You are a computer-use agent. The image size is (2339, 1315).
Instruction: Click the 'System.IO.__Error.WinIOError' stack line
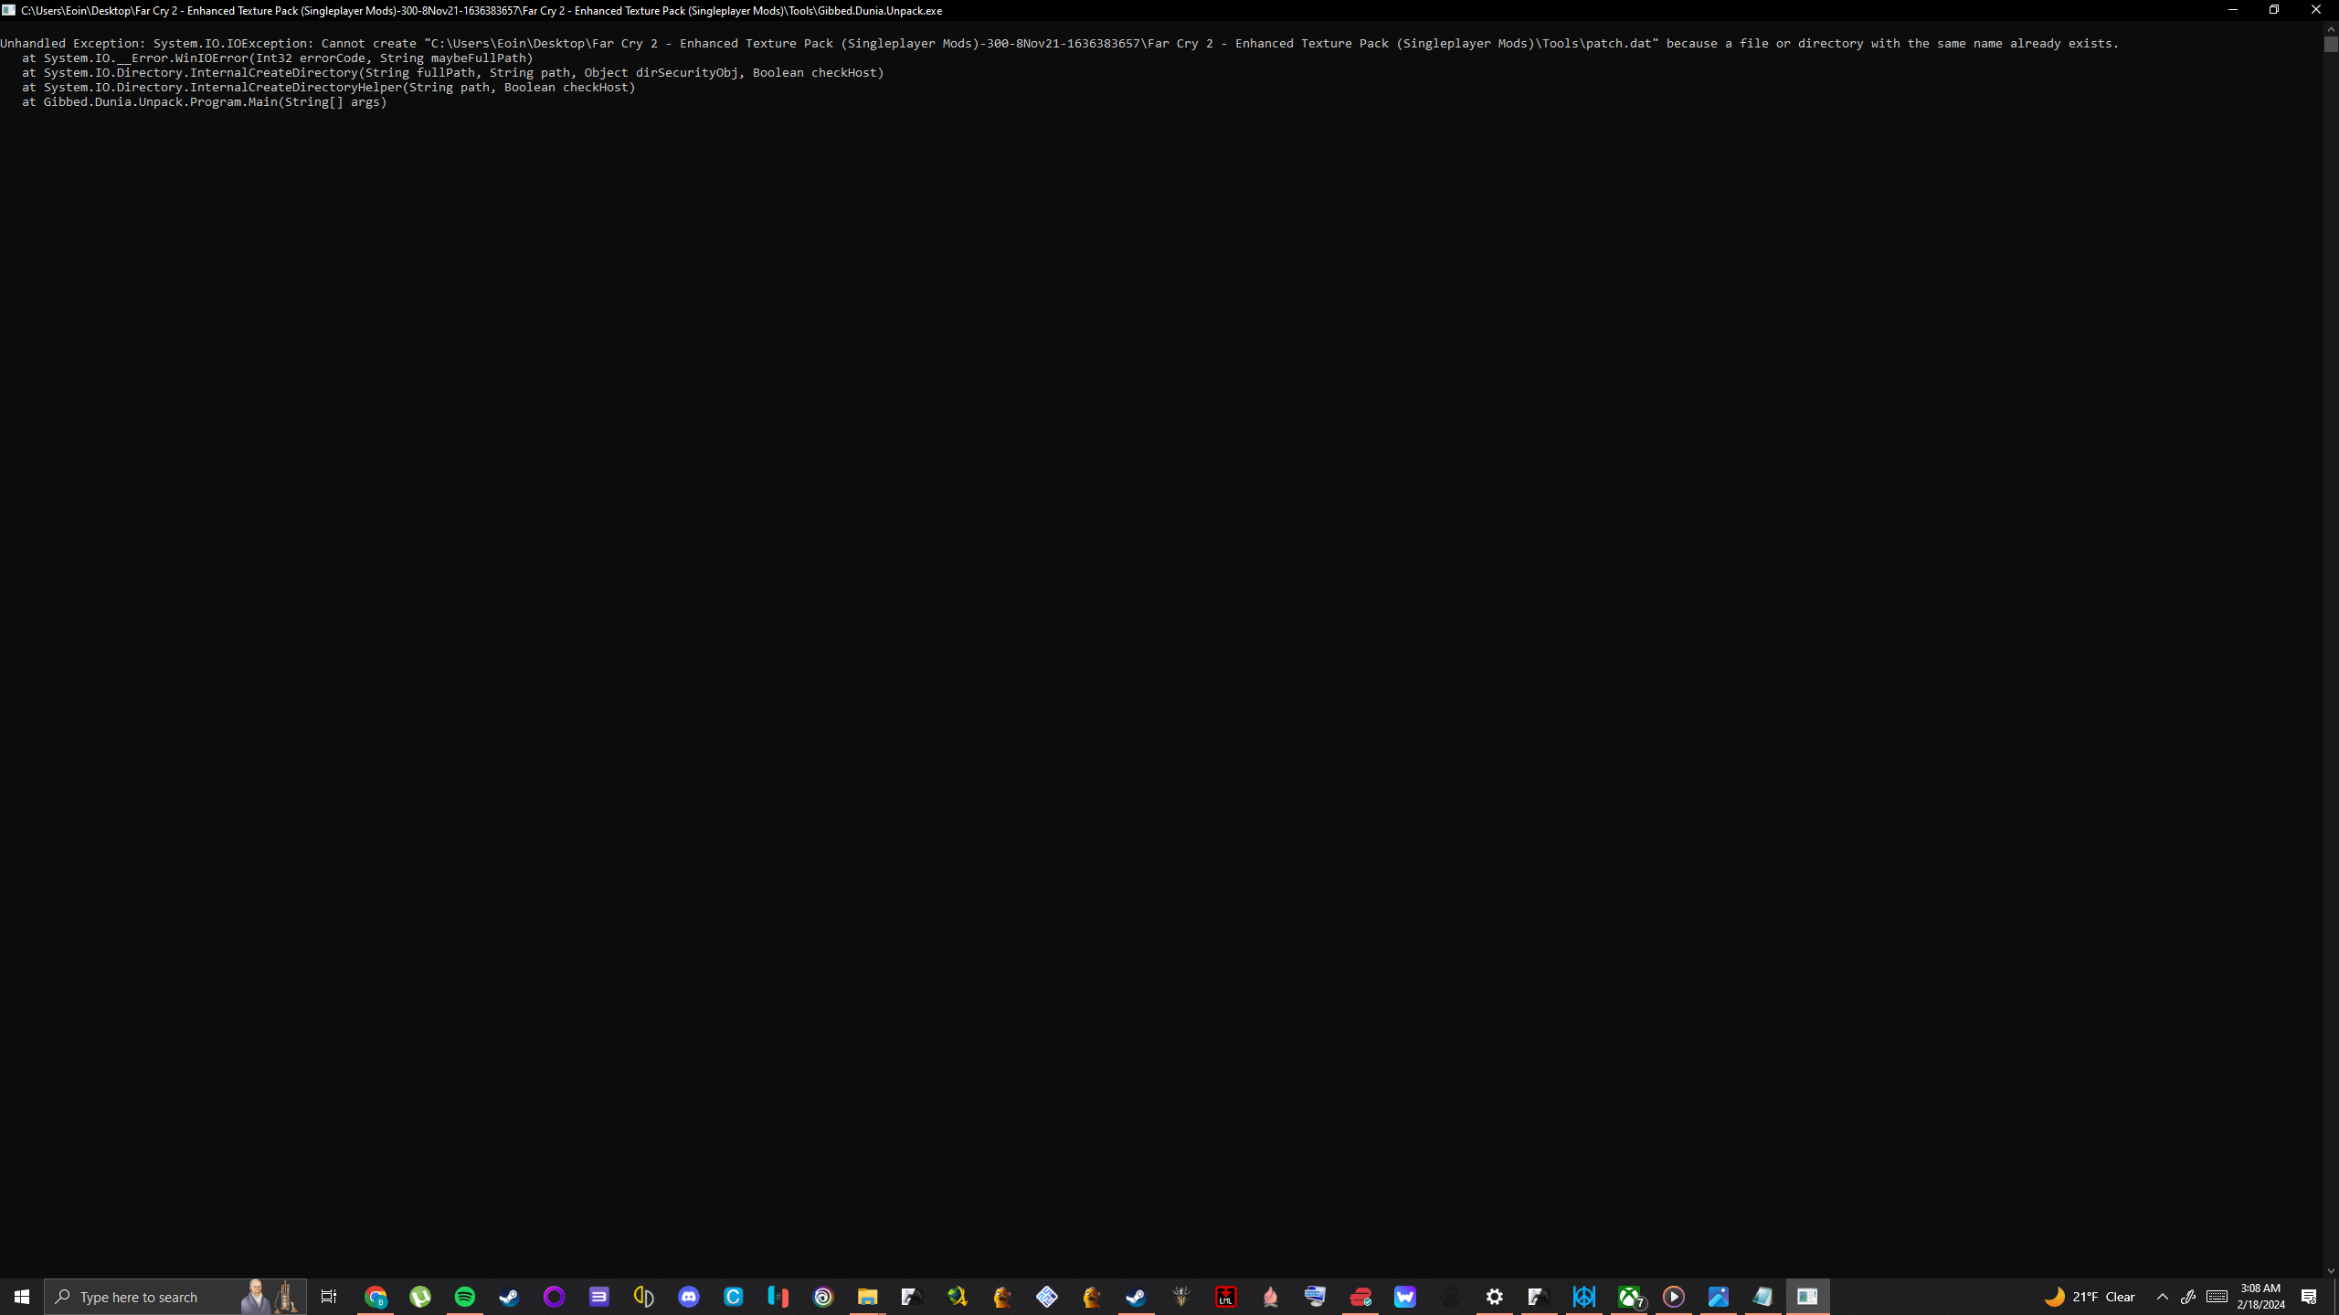(278, 58)
